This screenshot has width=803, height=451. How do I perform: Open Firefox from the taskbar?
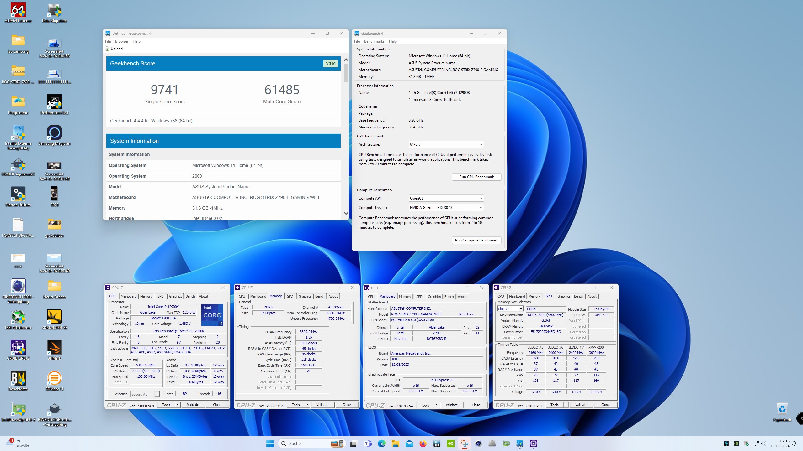[423, 443]
